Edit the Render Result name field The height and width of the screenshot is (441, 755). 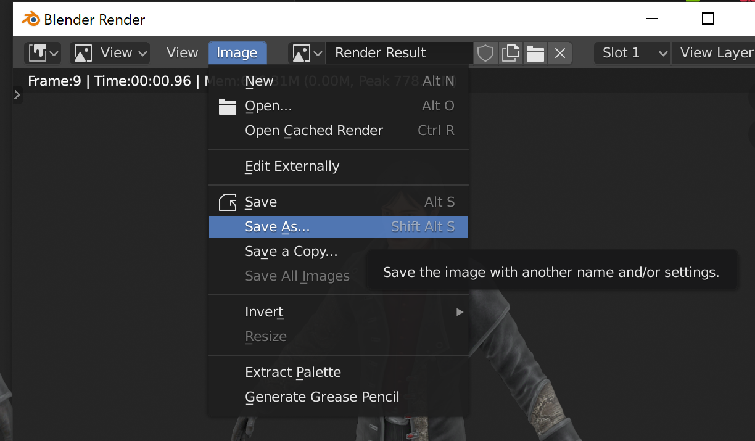(x=399, y=53)
